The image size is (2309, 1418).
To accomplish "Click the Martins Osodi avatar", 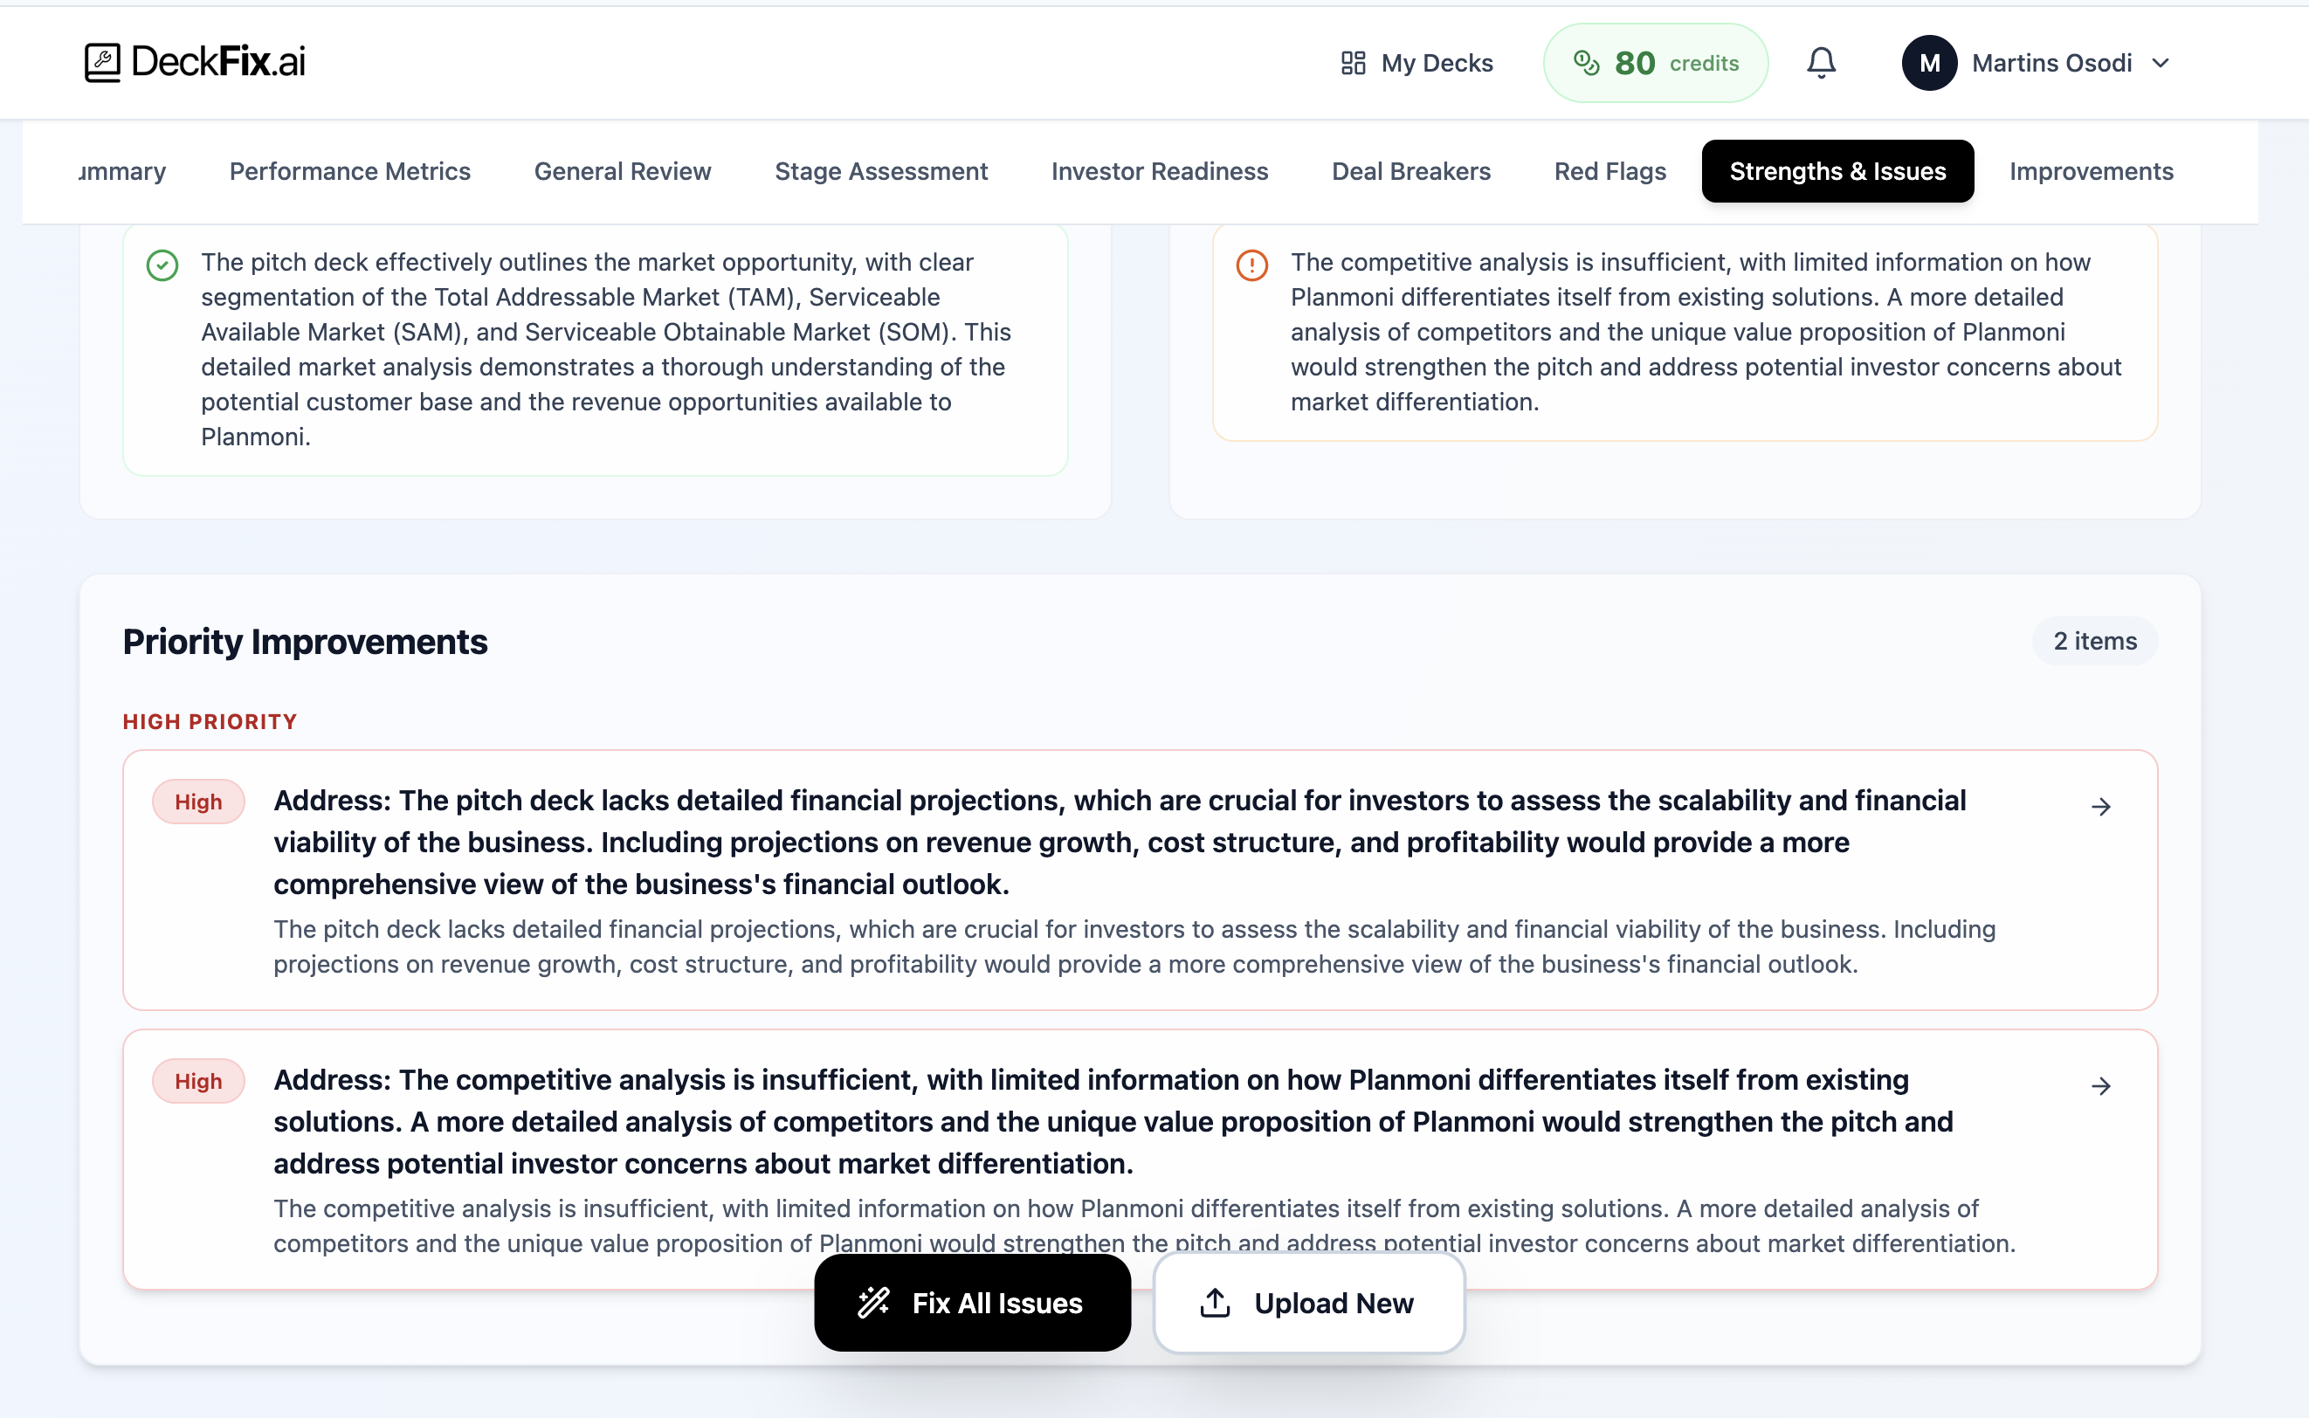I will (x=1929, y=62).
